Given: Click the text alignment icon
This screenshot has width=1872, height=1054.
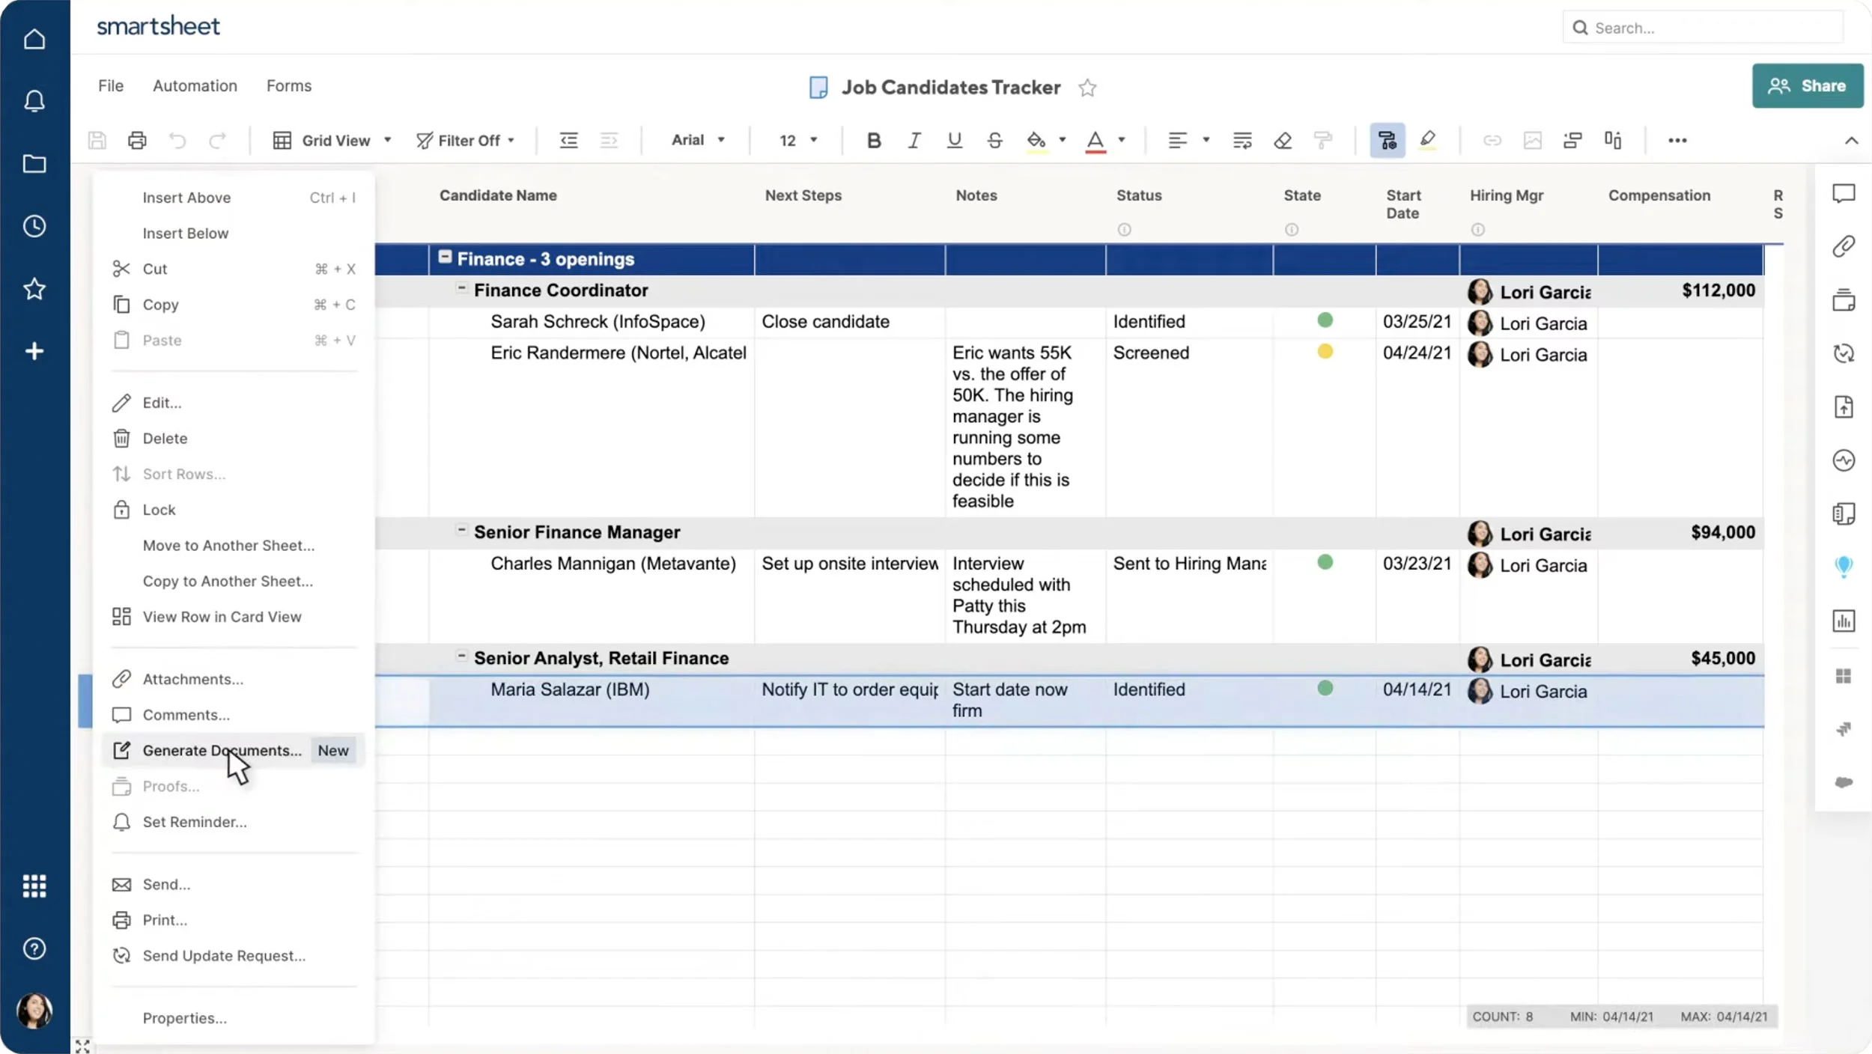Looking at the screenshot, I should point(1178,140).
